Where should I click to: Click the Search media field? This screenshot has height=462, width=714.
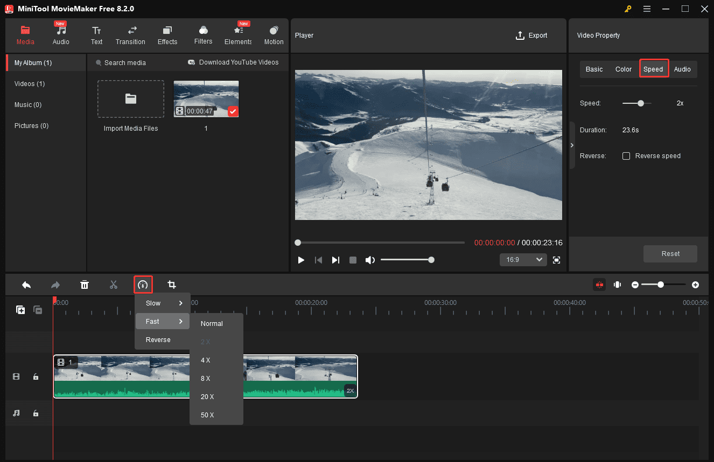click(x=125, y=63)
